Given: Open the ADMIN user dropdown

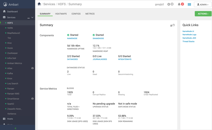Looking at the screenshot, I should [202, 5].
